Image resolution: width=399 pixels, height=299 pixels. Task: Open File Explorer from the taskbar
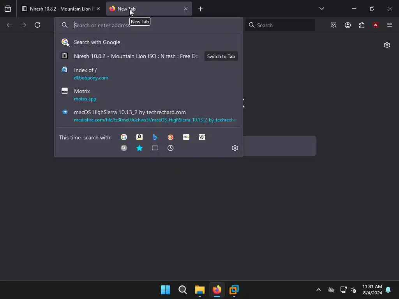click(200, 290)
